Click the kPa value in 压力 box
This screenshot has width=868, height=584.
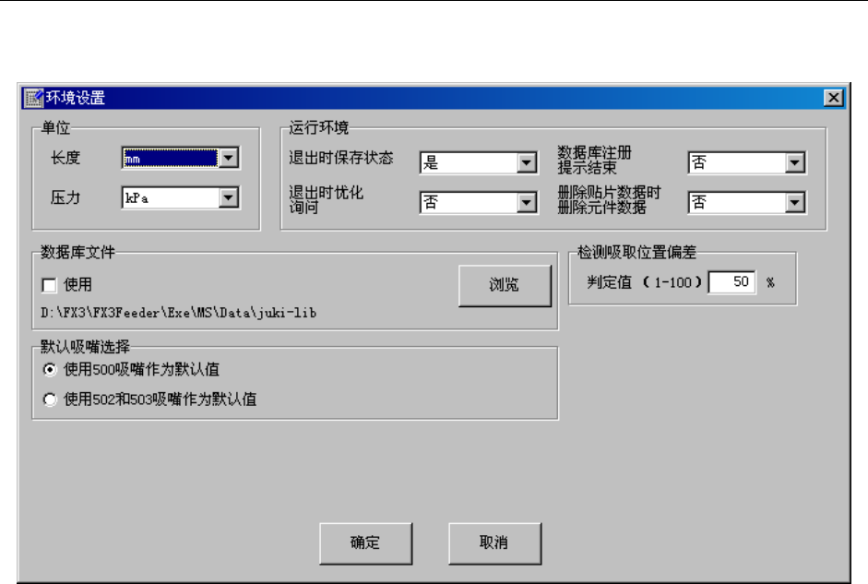pyautogui.click(x=137, y=198)
